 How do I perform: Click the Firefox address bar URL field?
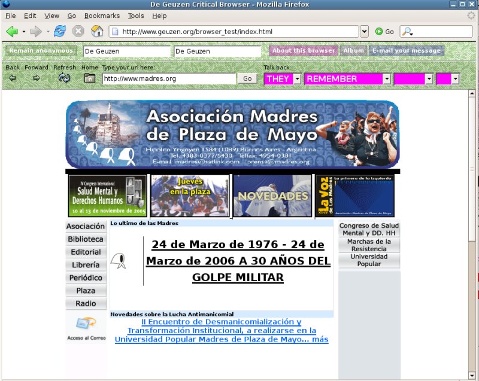(x=234, y=32)
